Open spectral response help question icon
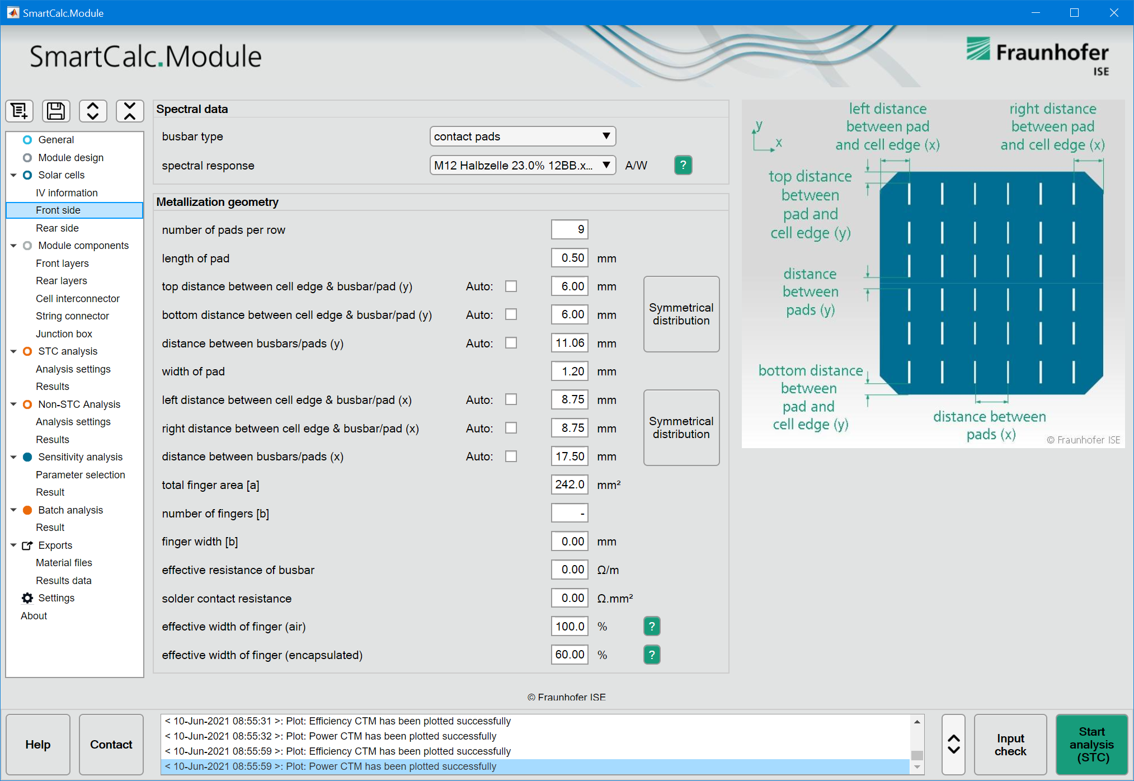The image size is (1134, 781). pos(683,165)
